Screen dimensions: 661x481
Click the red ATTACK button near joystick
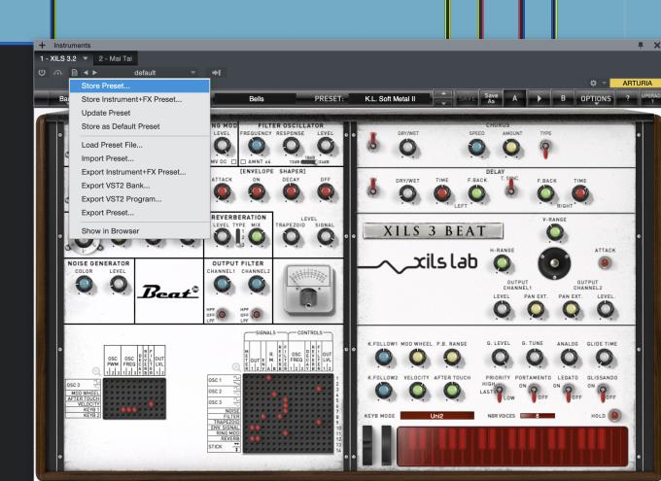605,263
